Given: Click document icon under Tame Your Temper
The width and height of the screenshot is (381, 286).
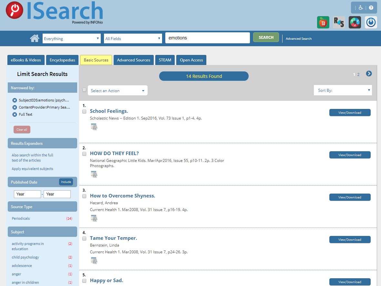Looking at the screenshot, I should click(94, 260).
